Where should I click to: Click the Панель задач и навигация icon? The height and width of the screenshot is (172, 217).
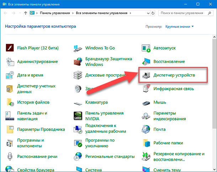click(x=10, y=116)
